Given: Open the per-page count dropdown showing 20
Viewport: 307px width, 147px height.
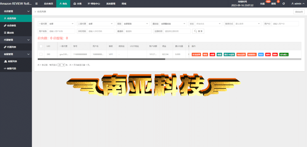Looking at the screenshot, I should click(61, 65).
